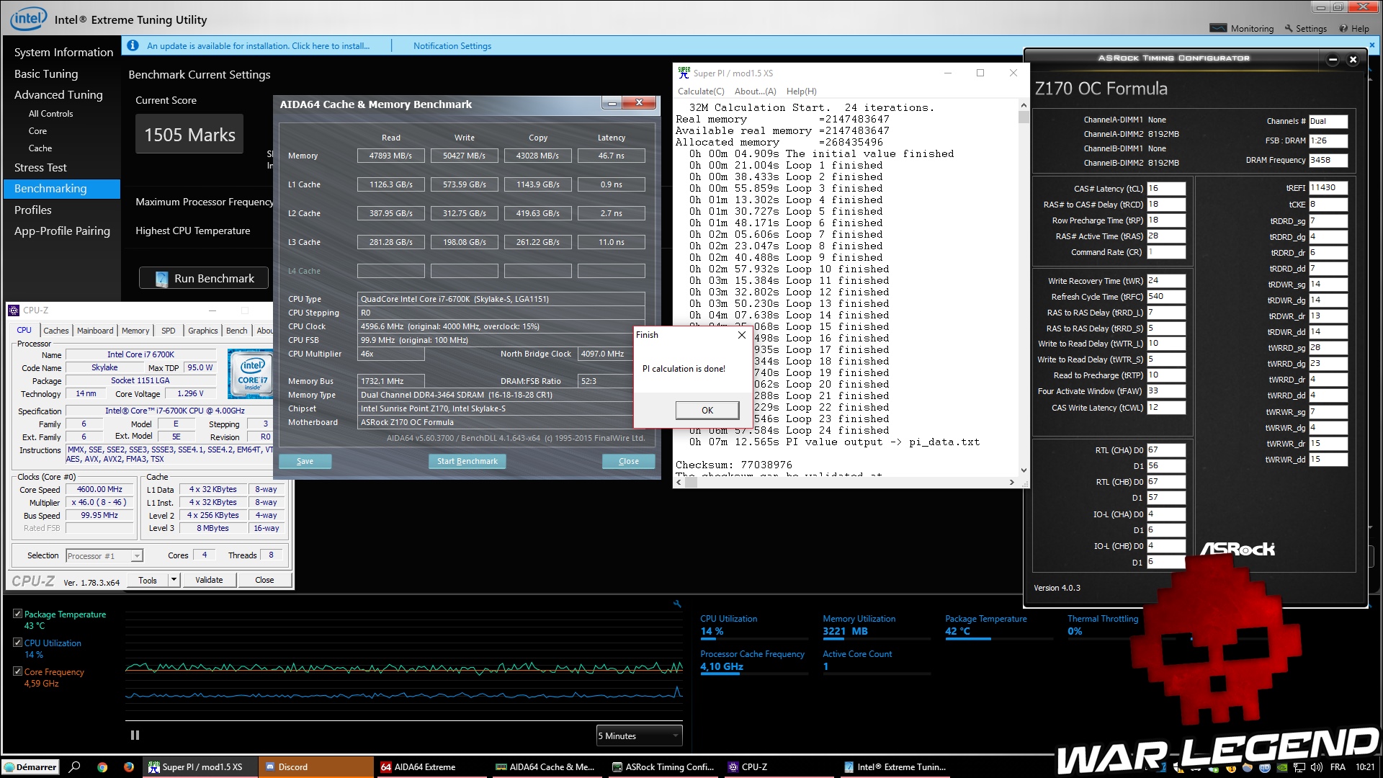This screenshot has height=778, width=1383.
Task: Open Chrome from the taskbar
Action: [102, 767]
